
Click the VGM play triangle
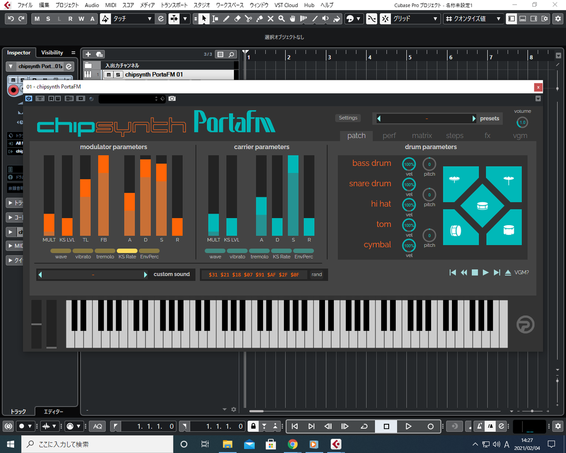[486, 272]
